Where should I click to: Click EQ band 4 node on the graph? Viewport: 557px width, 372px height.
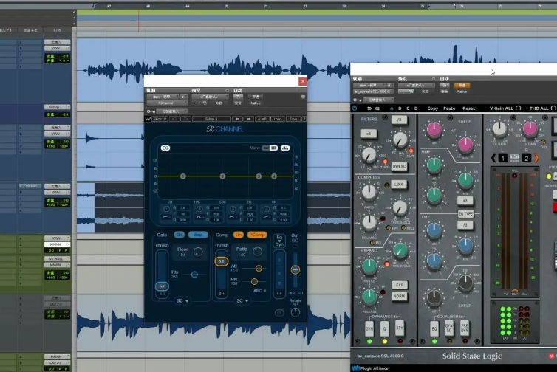pyautogui.click(x=274, y=176)
